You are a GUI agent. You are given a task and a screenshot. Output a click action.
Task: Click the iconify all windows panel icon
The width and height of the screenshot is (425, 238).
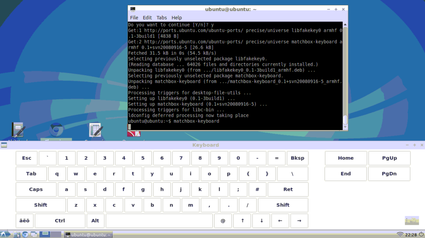[34, 235]
